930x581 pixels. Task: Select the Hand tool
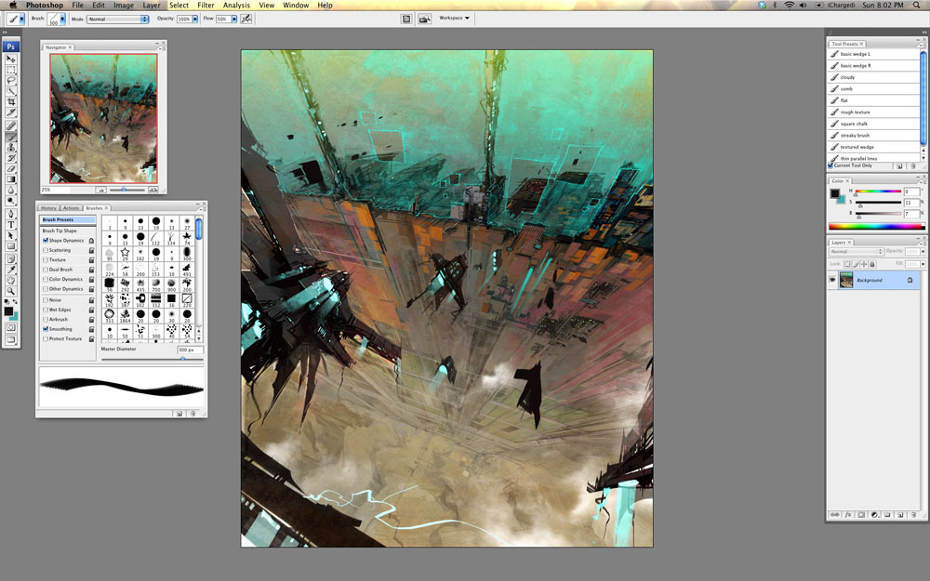click(10, 281)
